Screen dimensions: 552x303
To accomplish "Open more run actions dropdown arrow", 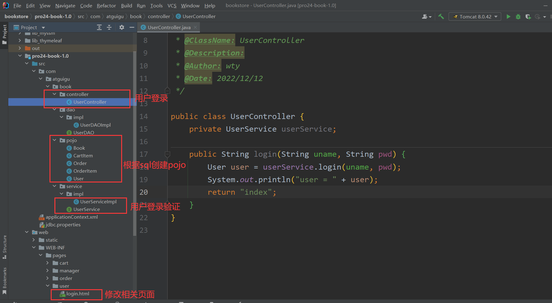I will point(545,17).
